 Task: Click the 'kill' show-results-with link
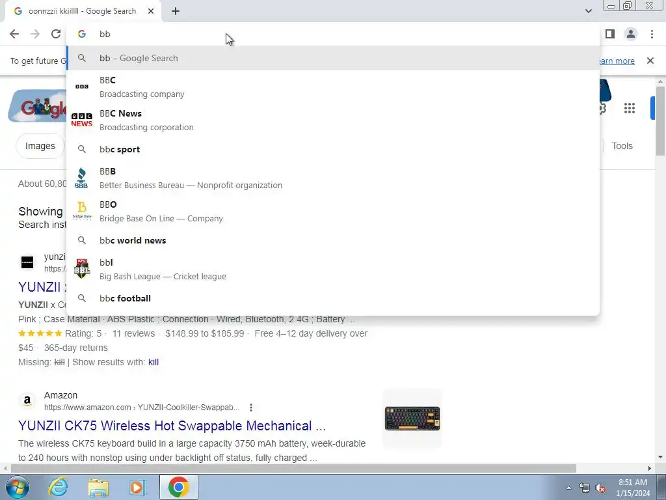(x=153, y=362)
